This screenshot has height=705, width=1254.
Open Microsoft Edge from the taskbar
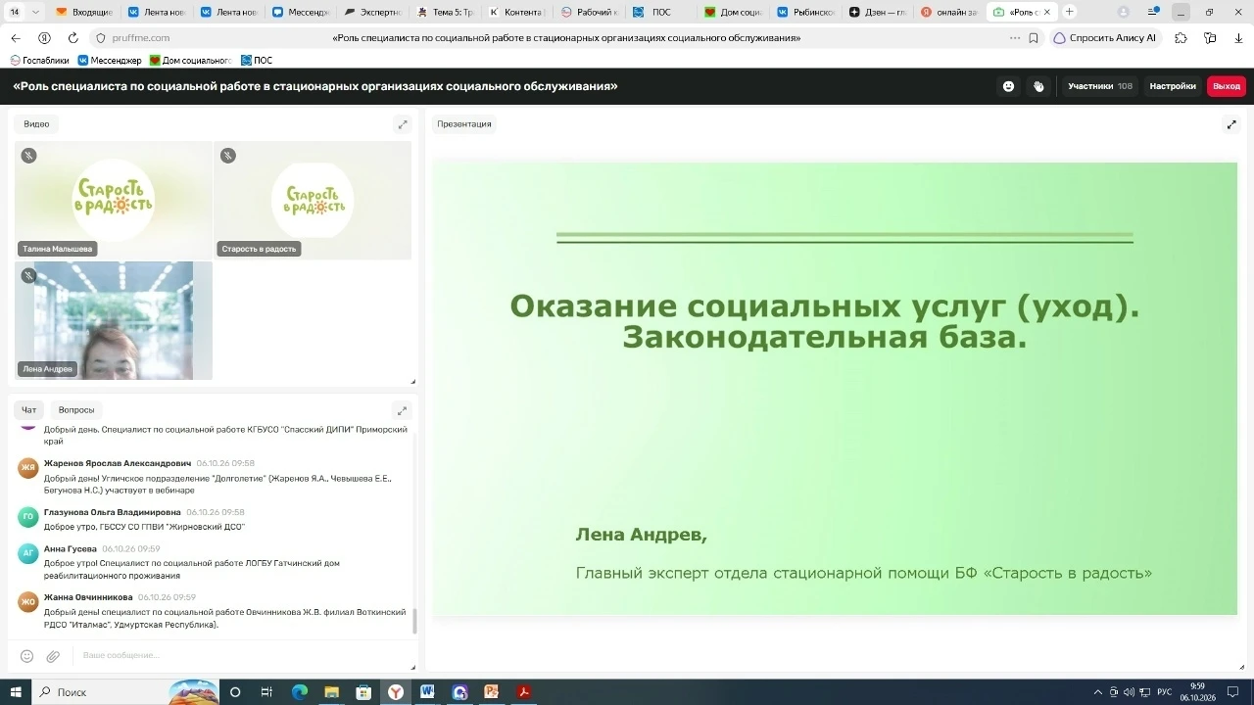300,691
